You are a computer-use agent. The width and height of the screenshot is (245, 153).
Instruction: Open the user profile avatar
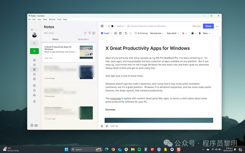click(34, 35)
